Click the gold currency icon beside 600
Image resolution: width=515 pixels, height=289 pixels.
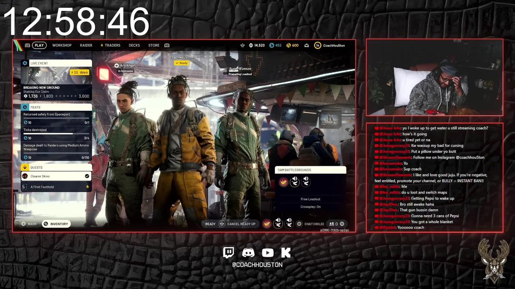288,45
